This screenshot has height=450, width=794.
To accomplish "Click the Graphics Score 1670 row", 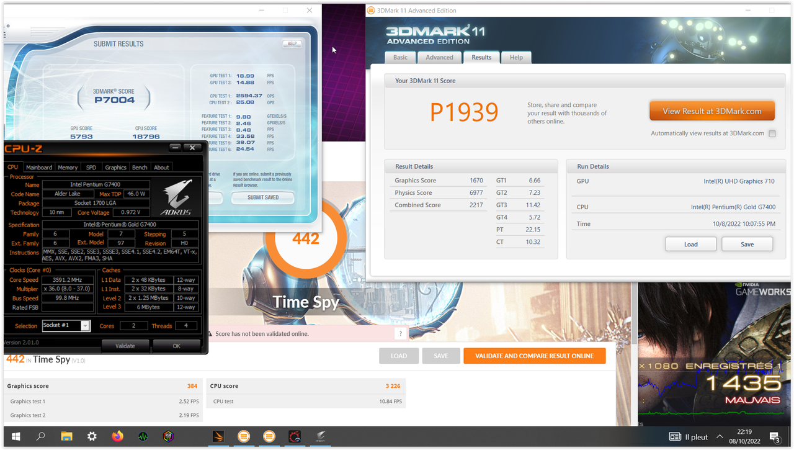I will click(439, 181).
